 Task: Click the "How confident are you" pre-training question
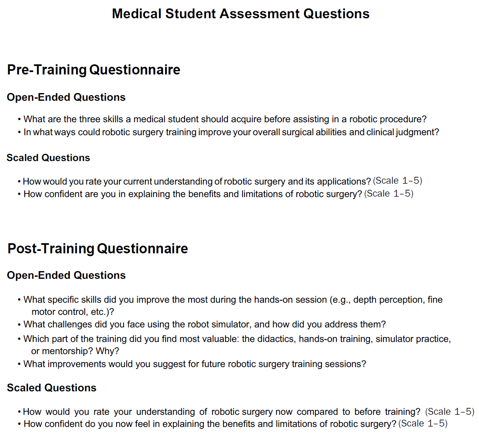[192, 194]
